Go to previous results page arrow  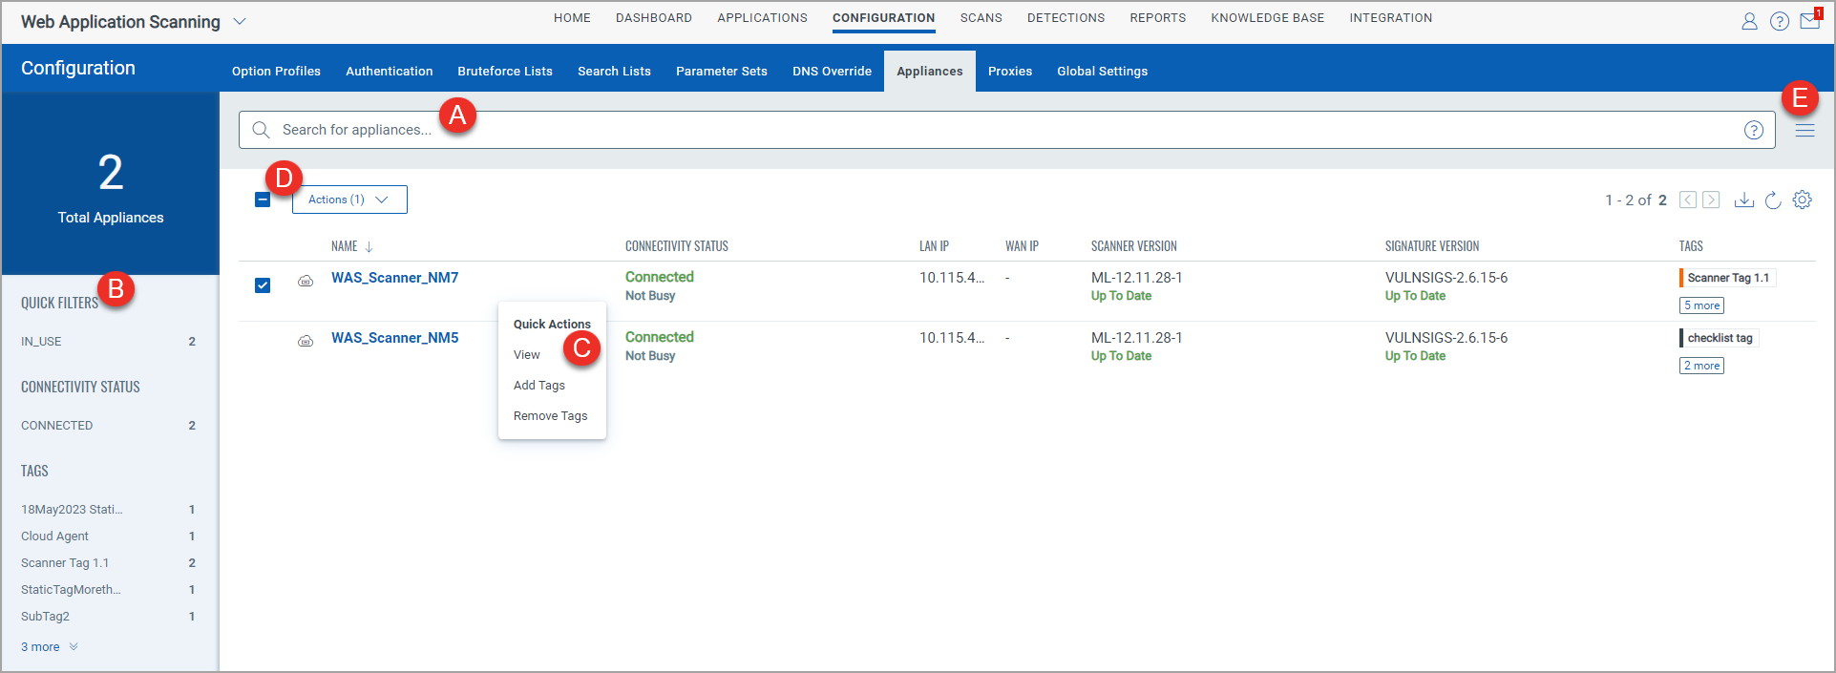point(1688,200)
